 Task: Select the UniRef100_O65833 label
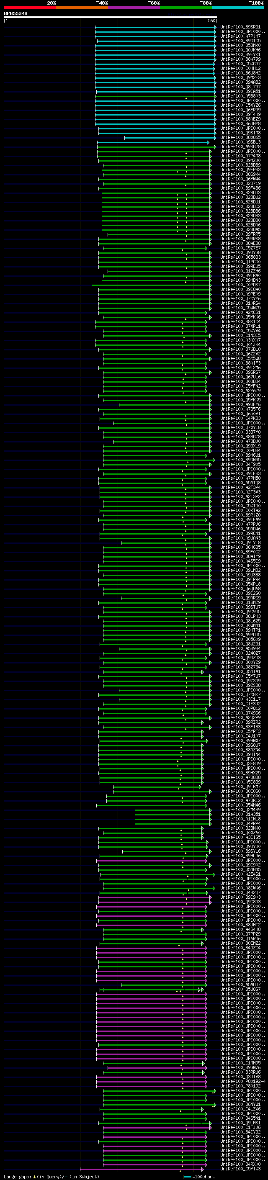pyautogui.click(x=240, y=257)
